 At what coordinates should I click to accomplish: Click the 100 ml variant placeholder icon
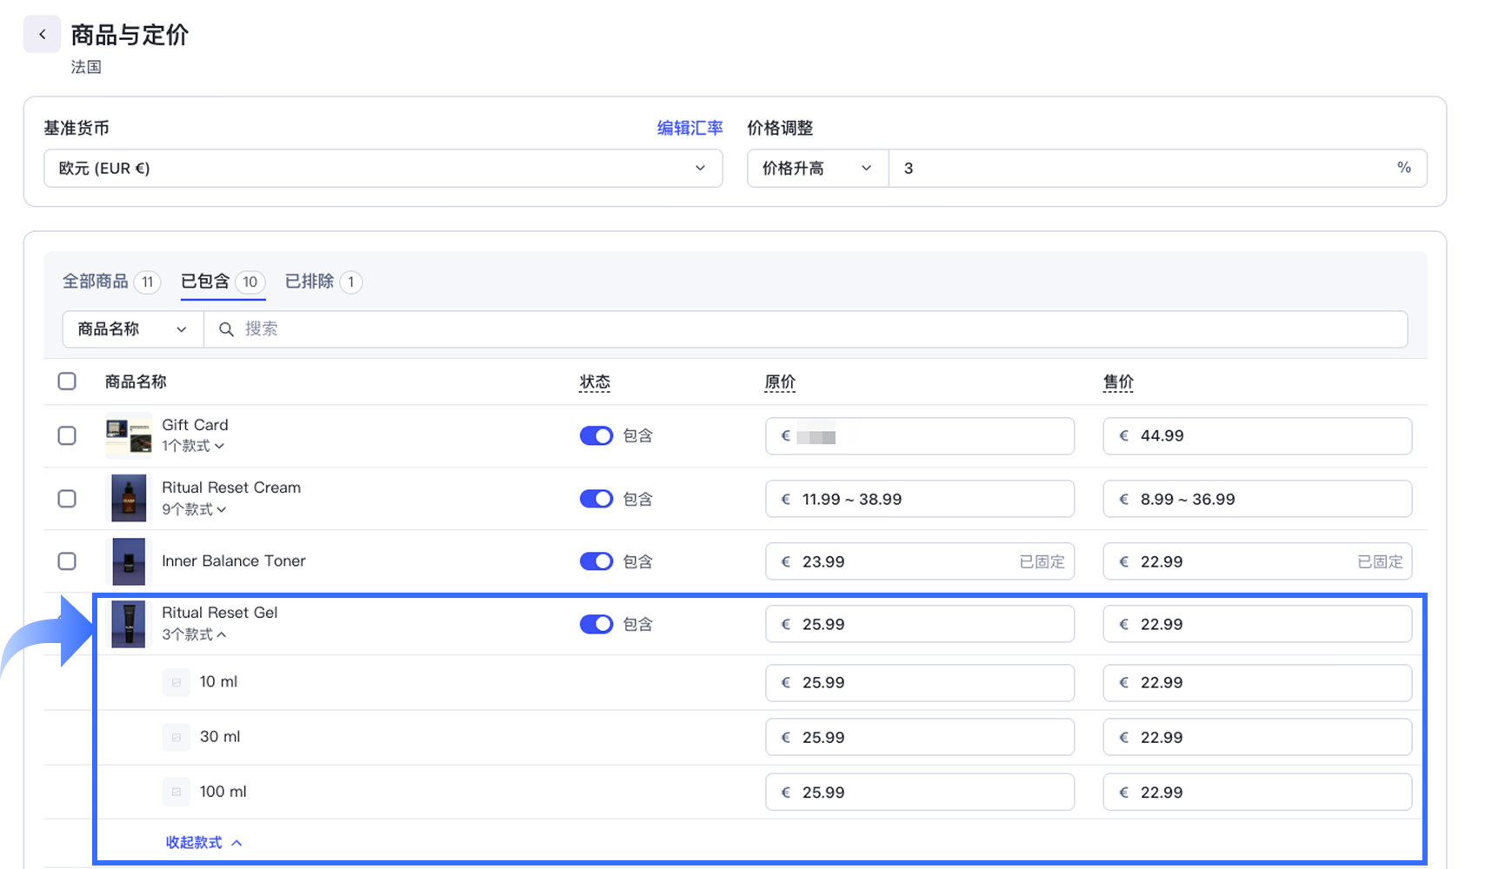[x=176, y=792]
